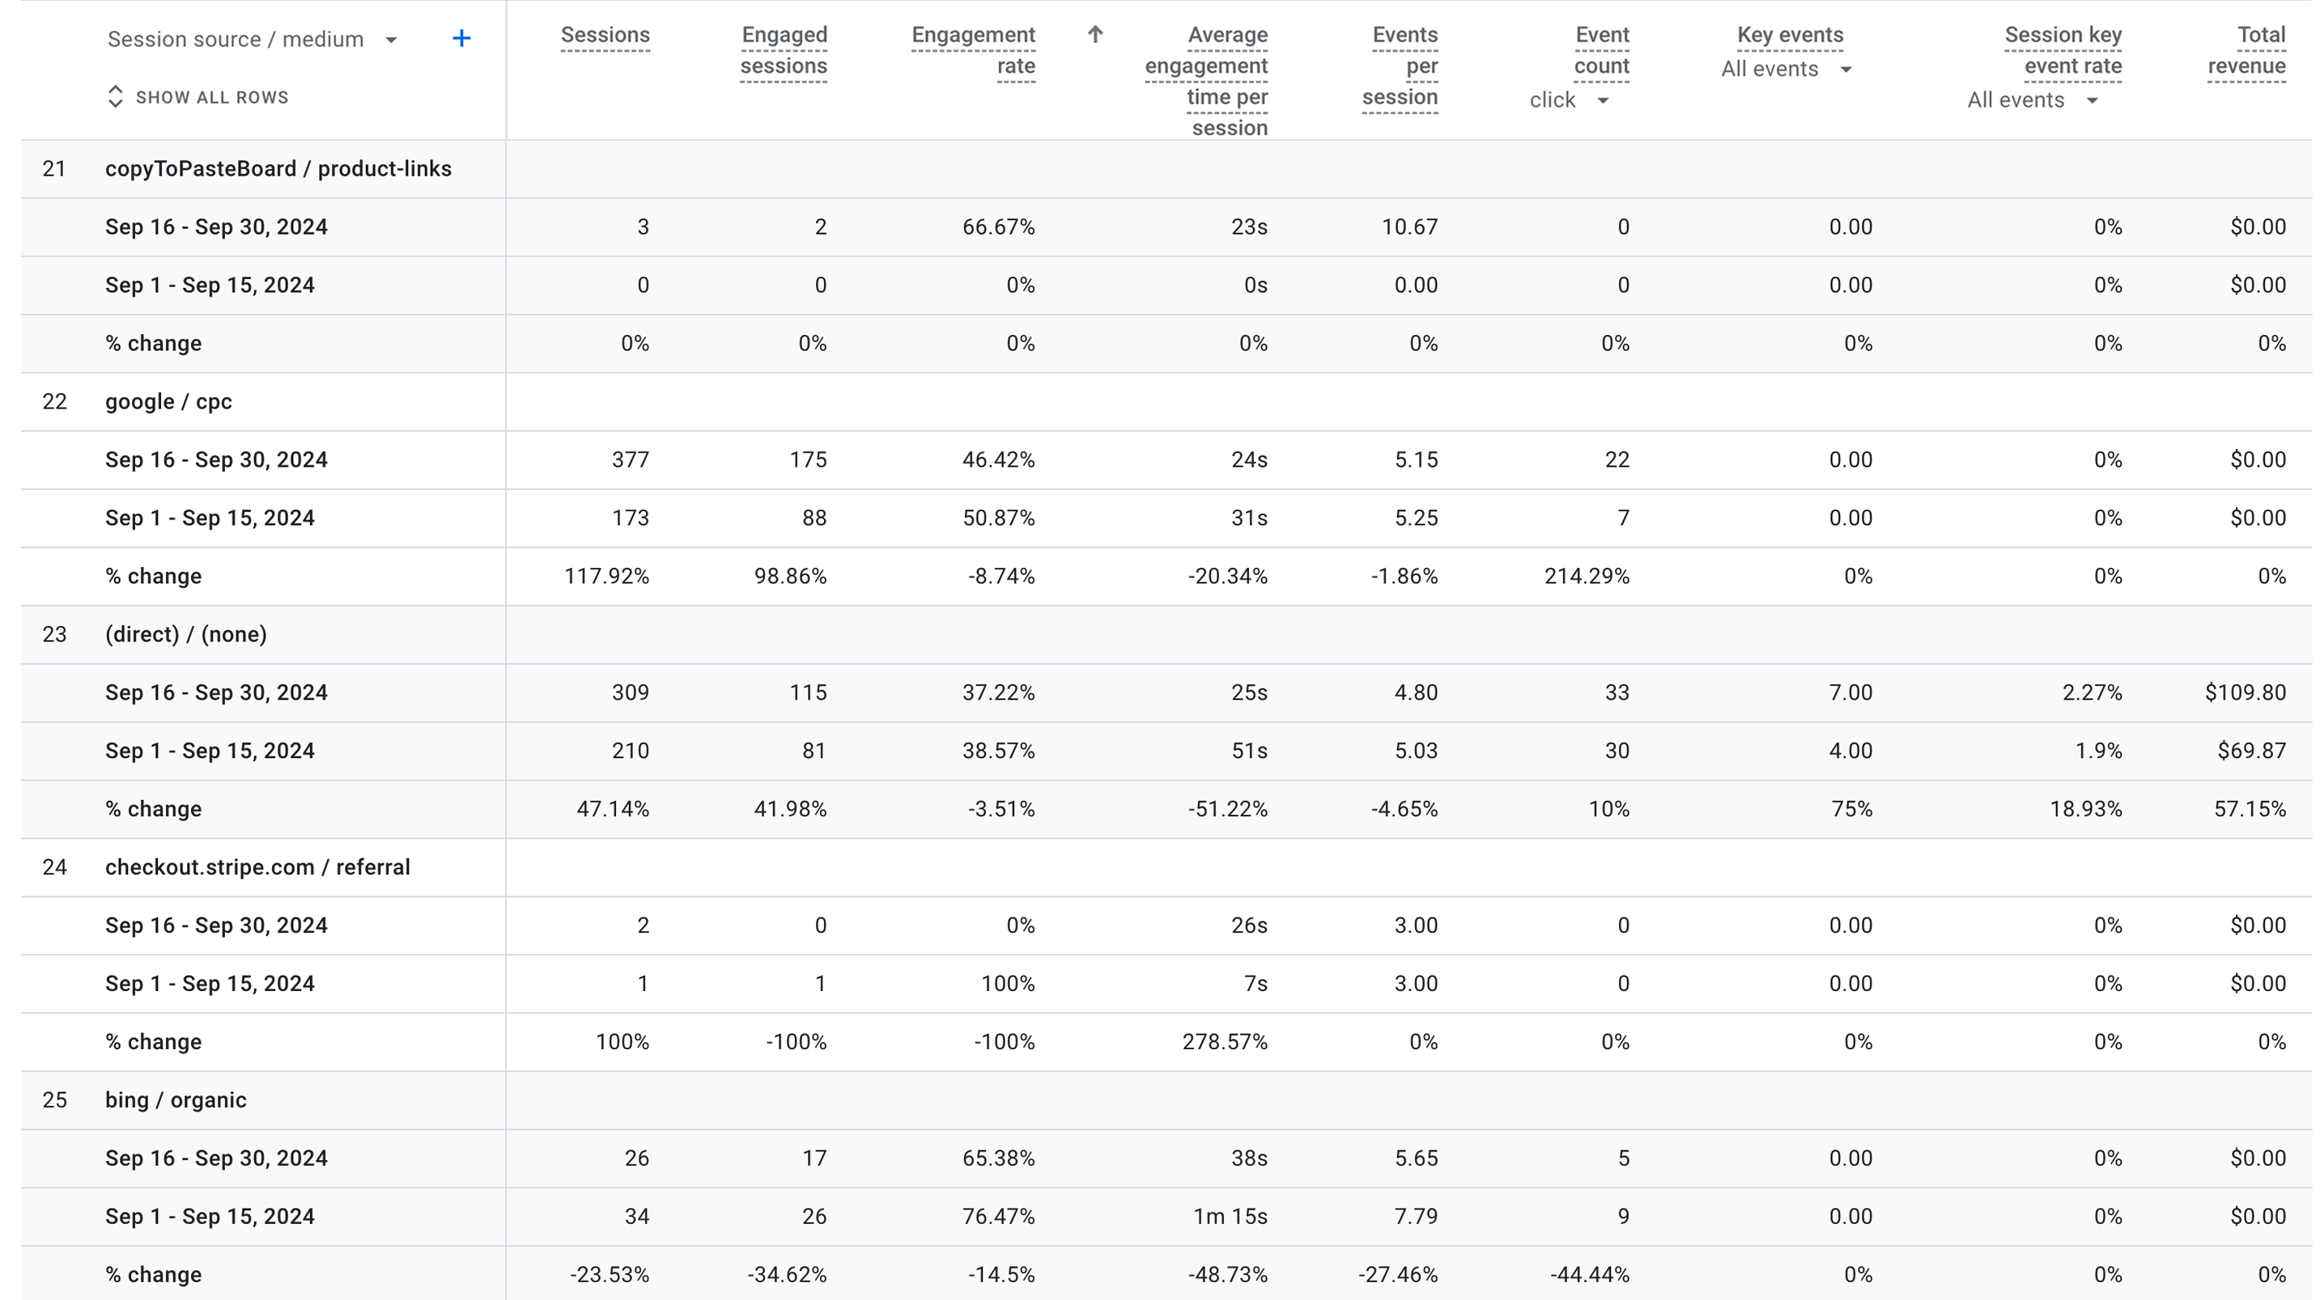
Task: Expand all rows with SHOW ALL ROWS
Action: pos(198,97)
